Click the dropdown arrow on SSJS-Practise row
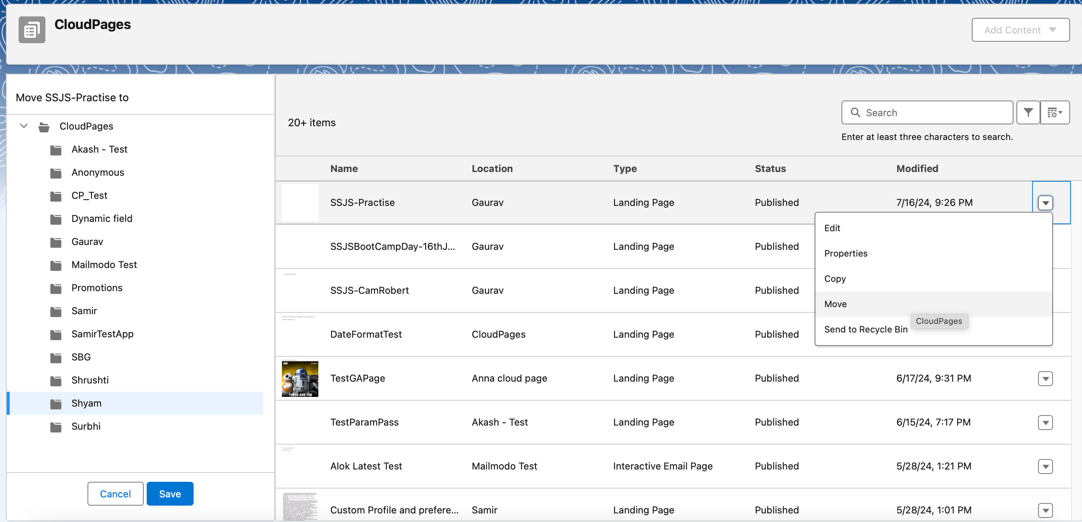Image resolution: width=1082 pixels, height=522 pixels. (1046, 202)
